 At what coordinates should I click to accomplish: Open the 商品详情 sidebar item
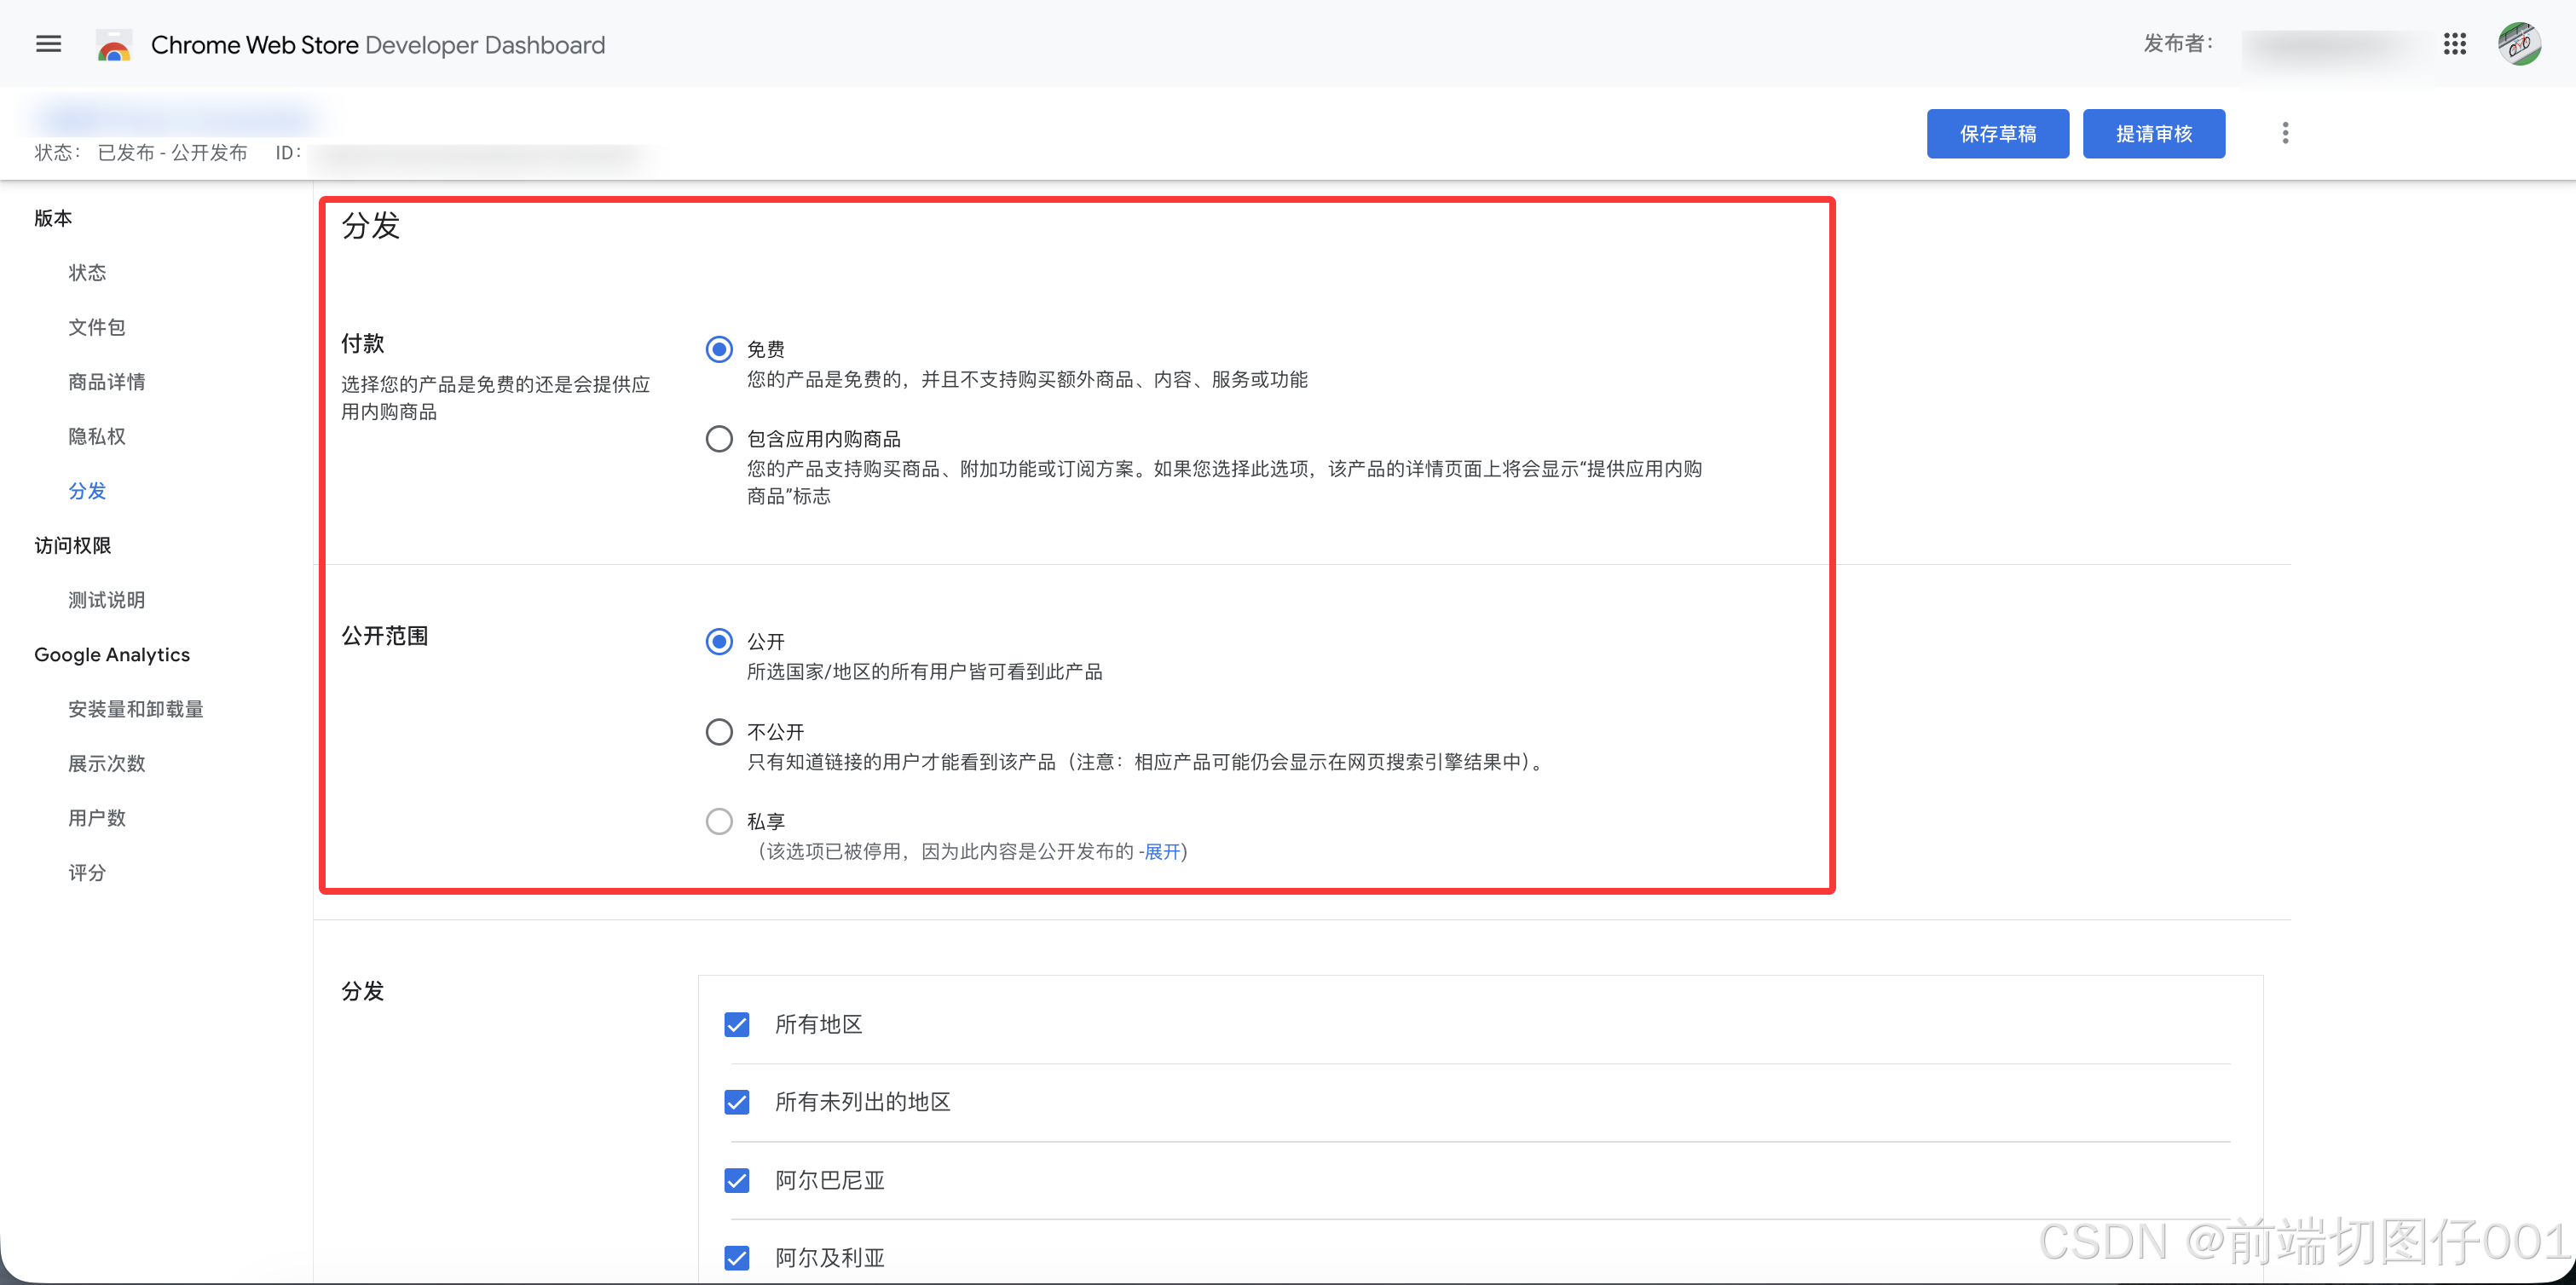[x=107, y=382]
